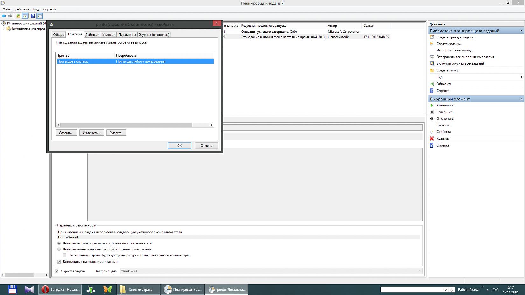This screenshot has height=295, width=525.
Task: Disable the task with Отключить action
Action: 445,119
